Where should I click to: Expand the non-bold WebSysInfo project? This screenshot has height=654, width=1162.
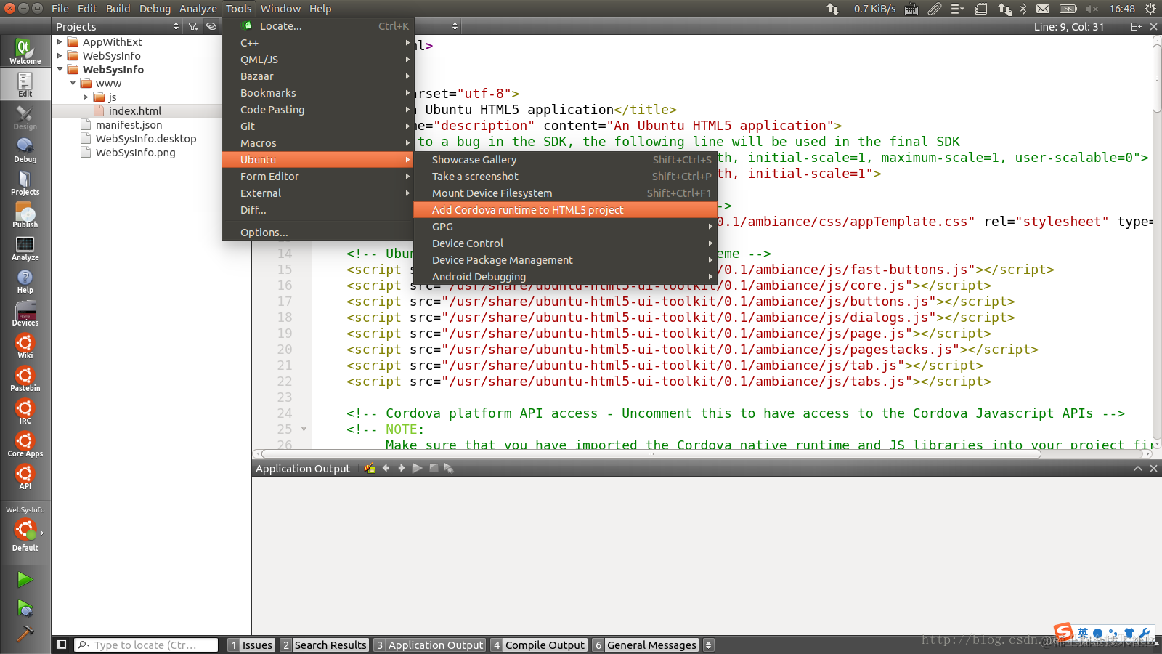(60, 56)
